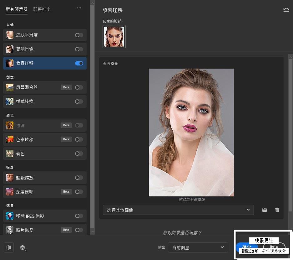Click the Beta badge on 照片恢复
The image size is (293, 260).
tap(66, 230)
